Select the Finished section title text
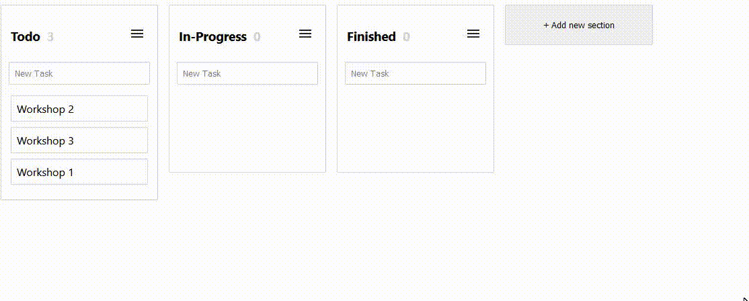749x301 pixels. point(371,37)
